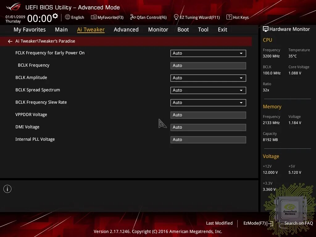The height and width of the screenshot is (237, 316).
Task: Open the Tool tab
Action: pyautogui.click(x=203, y=30)
